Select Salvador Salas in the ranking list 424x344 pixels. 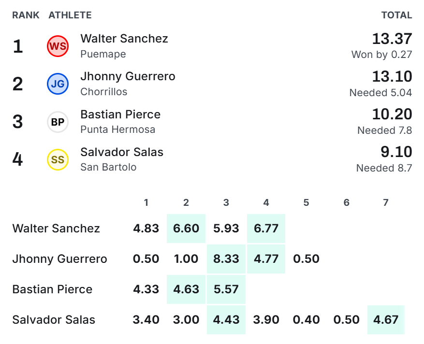[122, 152]
